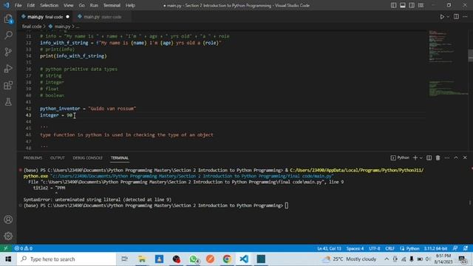Open Chrome from taskbar
Viewport: 473px width, 266px height.
(x=227, y=259)
